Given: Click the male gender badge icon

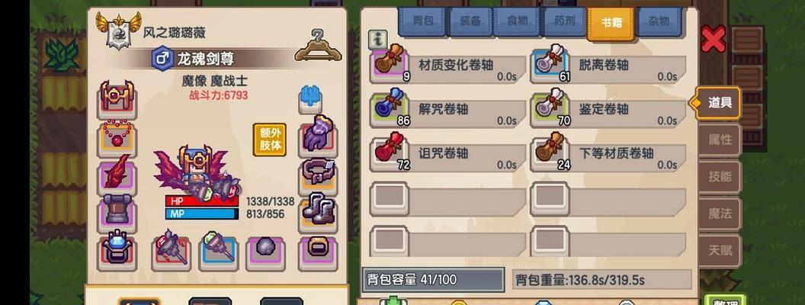Looking at the screenshot, I should (162, 59).
